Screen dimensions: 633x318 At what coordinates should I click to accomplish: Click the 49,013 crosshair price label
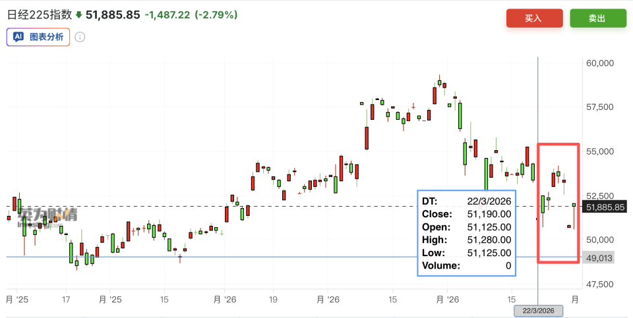tap(599, 258)
